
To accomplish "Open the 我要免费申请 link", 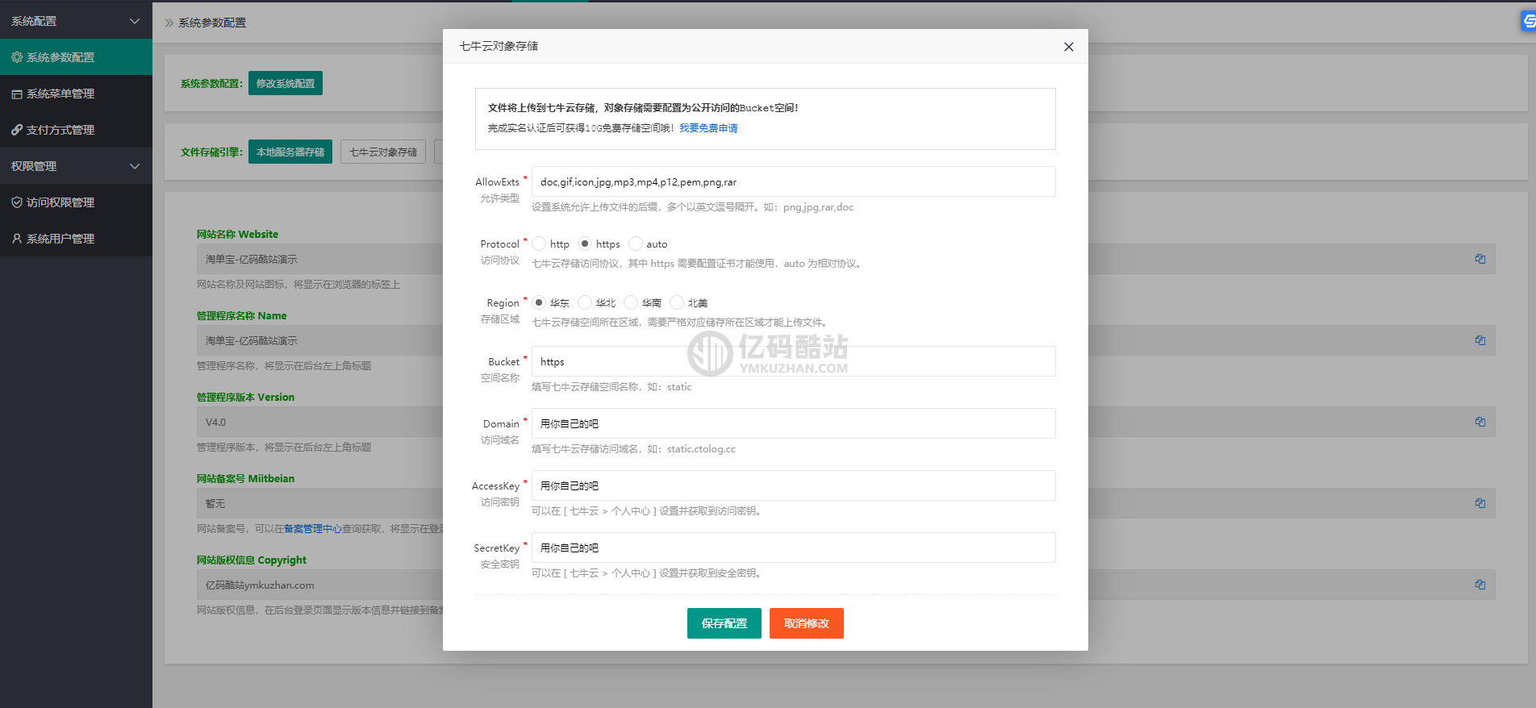I will [x=708, y=128].
